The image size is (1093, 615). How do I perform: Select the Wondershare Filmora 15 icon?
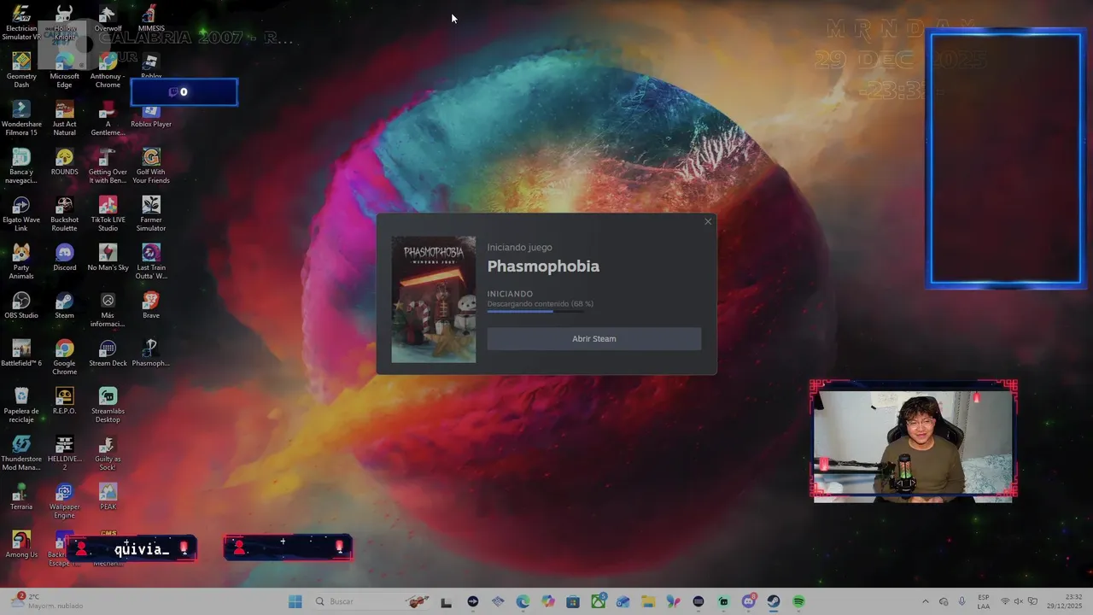(x=21, y=119)
